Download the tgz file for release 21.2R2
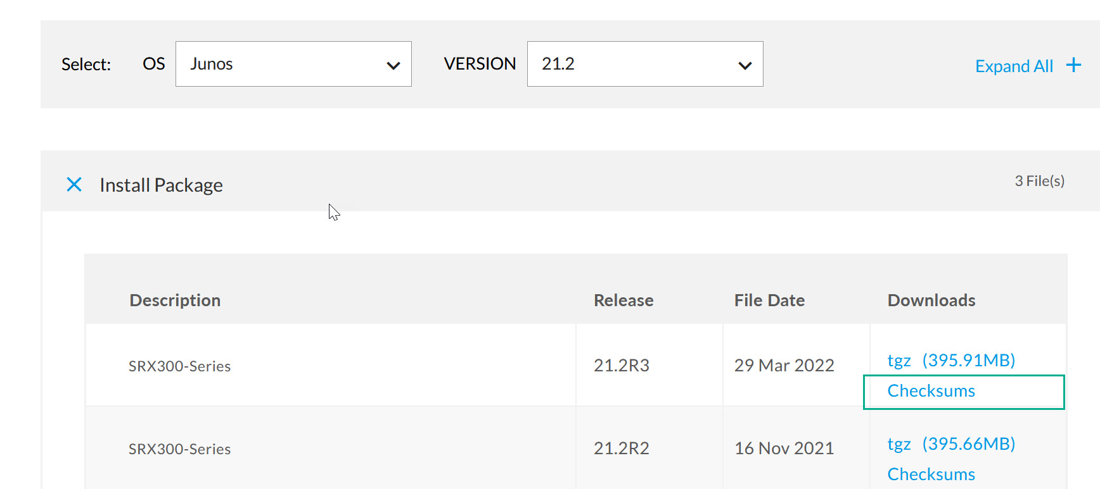1100x489 pixels. tap(899, 443)
